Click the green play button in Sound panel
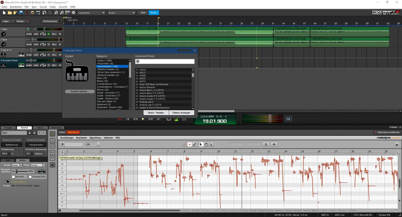This screenshot has width=402, height=217. pyautogui.click(x=52, y=134)
